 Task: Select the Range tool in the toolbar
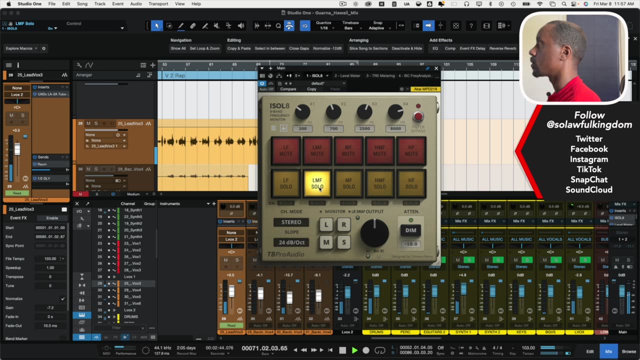tap(169, 25)
